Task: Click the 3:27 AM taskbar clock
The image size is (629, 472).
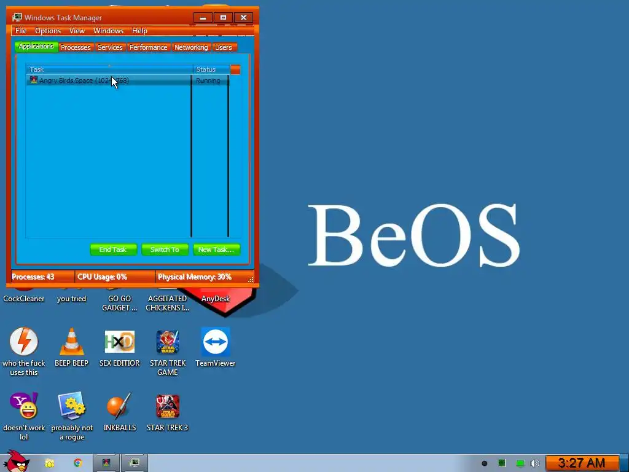Action: [x=582, y=463]
